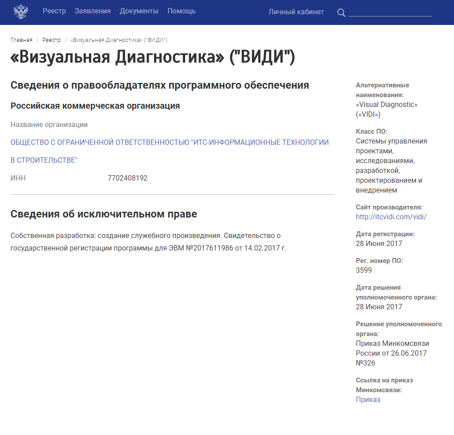Click text Приказ Минкомсвязи России от 26.06.2017
Image resolution: width=454 pixels, height=435 pixels.
[392, 353]
